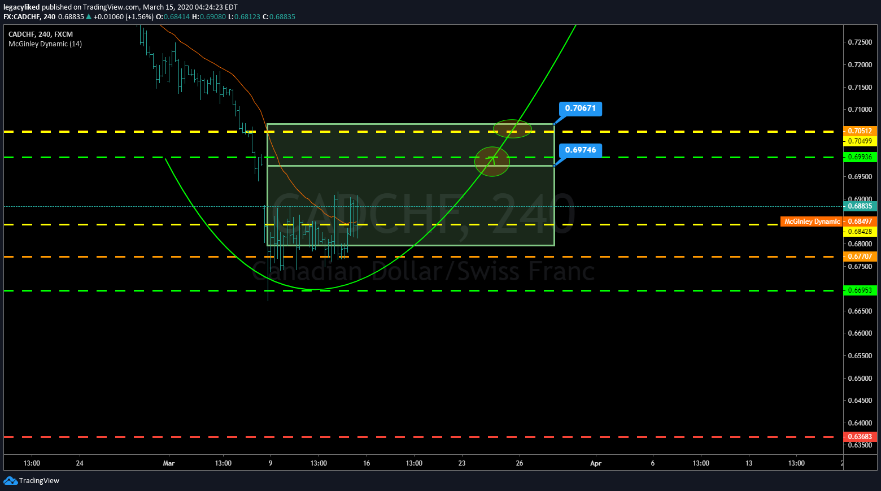Screen dimensions: 881x491
Task: Click the orange 0.70512 price label
Action: pos(860,131)
